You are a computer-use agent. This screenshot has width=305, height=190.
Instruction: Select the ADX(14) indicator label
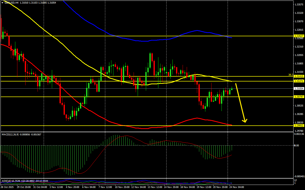[6, 181]
